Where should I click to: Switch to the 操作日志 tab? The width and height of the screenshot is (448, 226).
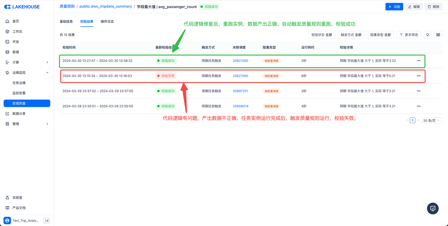pos(107,22)
